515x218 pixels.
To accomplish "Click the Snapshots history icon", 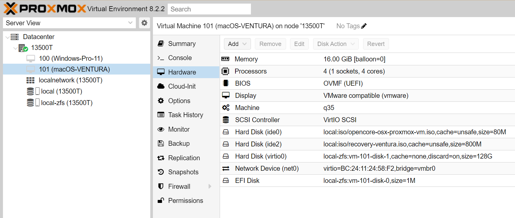I will 161,172.
